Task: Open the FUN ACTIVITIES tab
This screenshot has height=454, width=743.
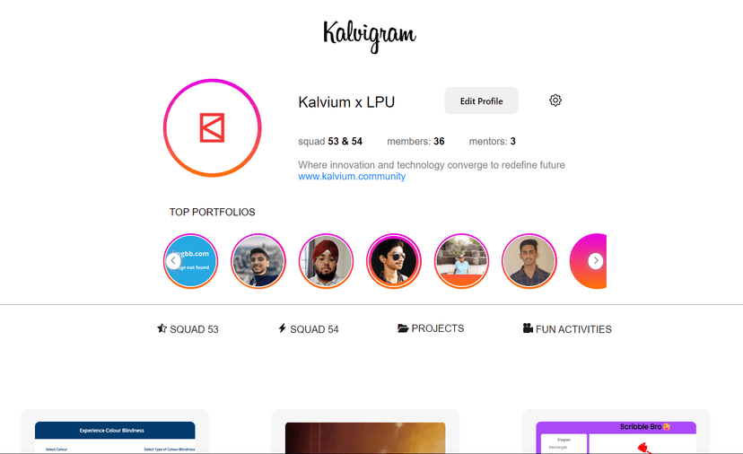Action: coord(567,329)
